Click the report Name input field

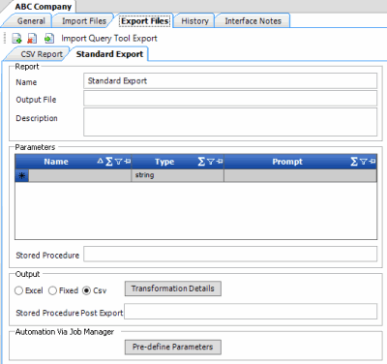pyautogui.click(x=230, y=81)
